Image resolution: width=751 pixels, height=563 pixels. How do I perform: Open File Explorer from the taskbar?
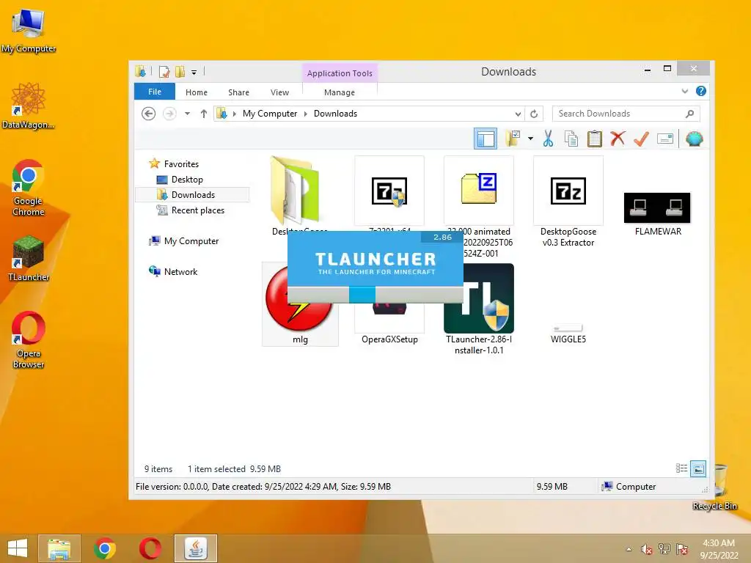(x=59, y=548)
